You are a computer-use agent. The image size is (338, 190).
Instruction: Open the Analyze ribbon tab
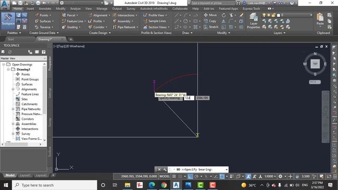click(x=75, y=8)
